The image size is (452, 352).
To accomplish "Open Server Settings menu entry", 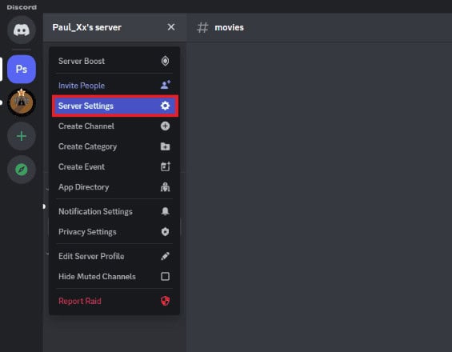I will coord(115,106).
